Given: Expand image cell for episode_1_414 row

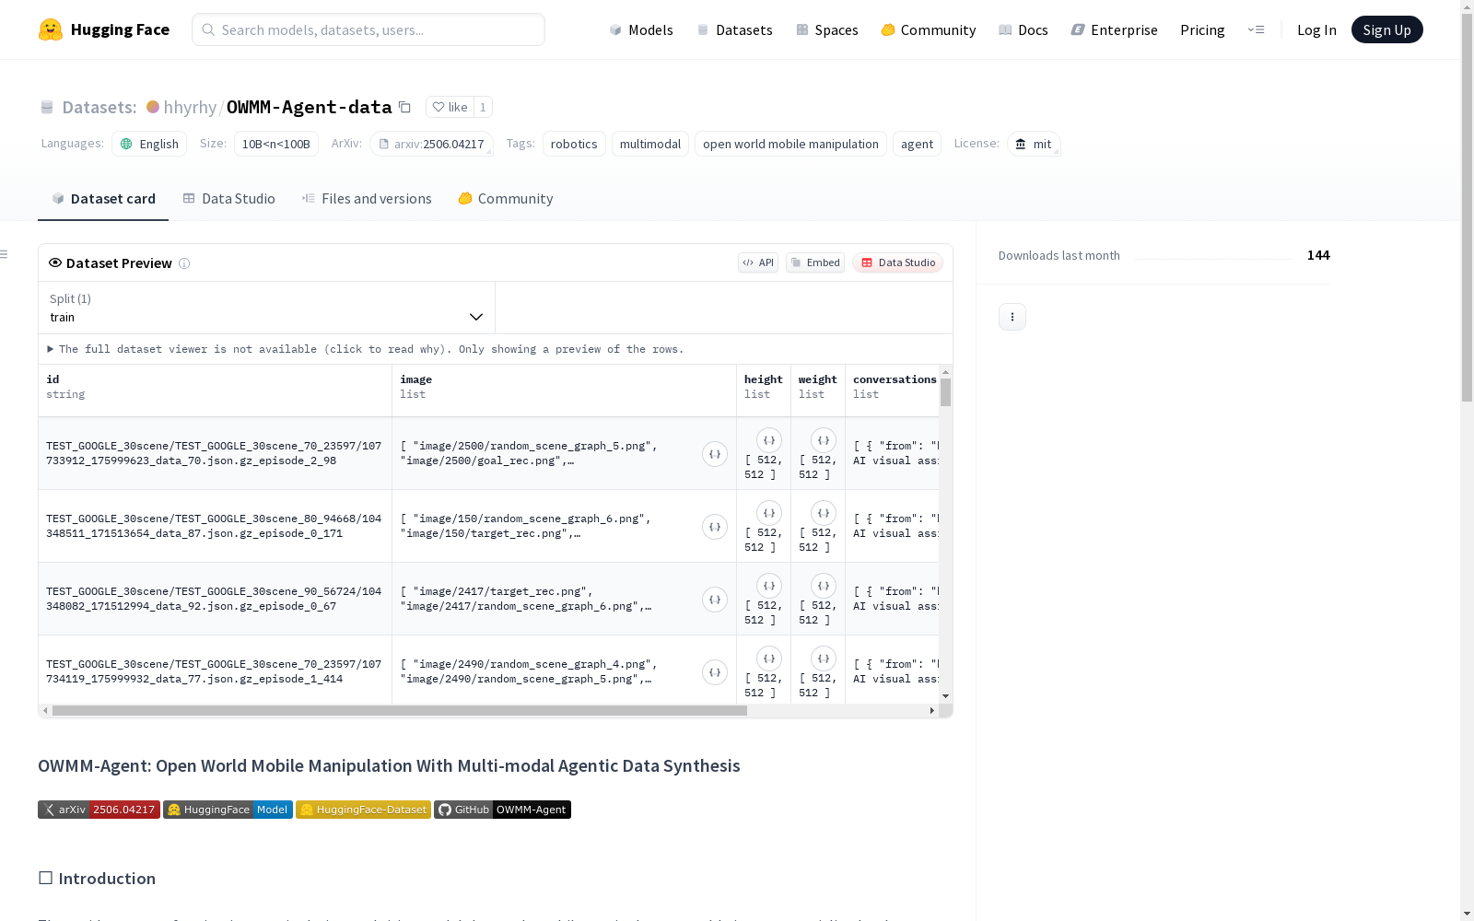Looking at the screenshot, I should (715, 672).
